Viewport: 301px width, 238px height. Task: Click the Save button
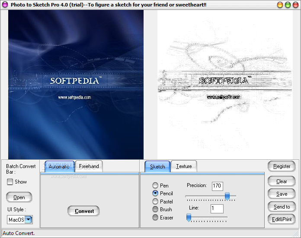tap(282, 194)
